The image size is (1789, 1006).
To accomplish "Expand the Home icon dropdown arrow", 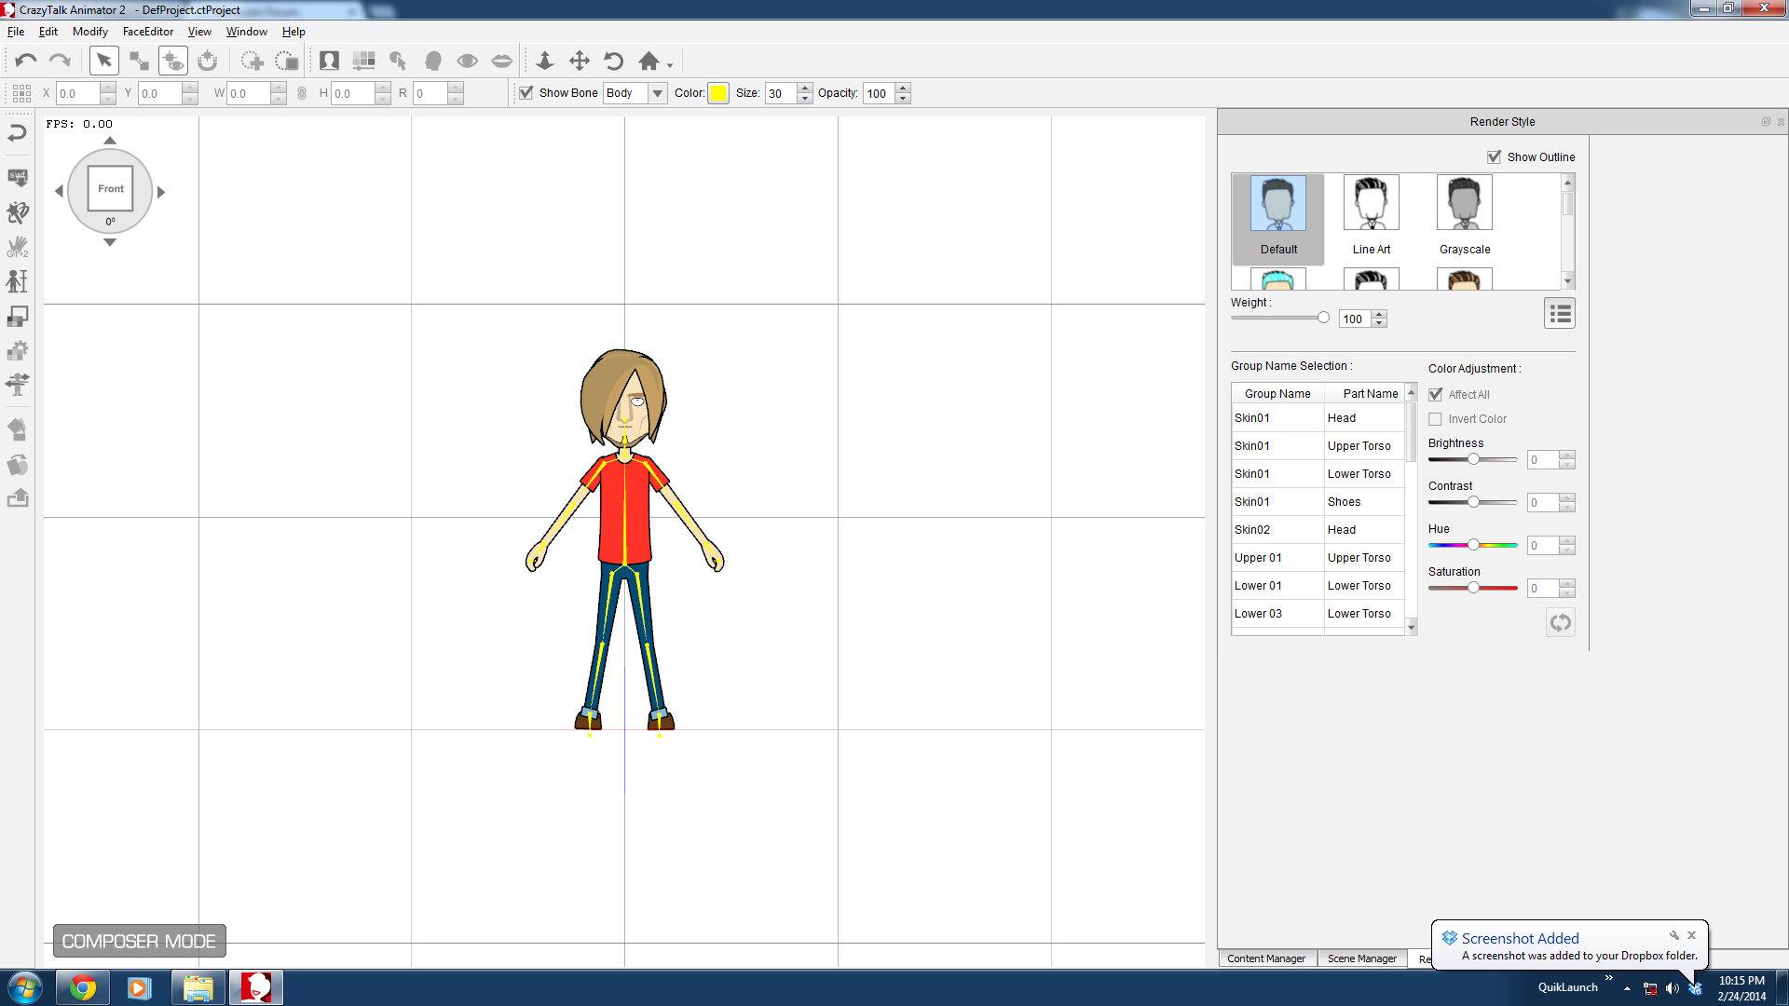I will [x=670, y=65].
